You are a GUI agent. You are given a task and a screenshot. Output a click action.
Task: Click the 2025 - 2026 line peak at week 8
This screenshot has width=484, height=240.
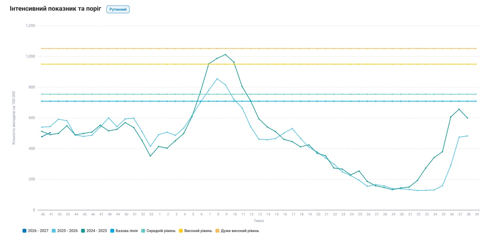(x=217, y=79)
